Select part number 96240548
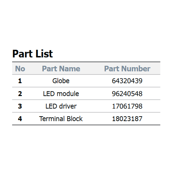Image resolution: width=174 pixels, height=174 pixels. tap(127, 94)
